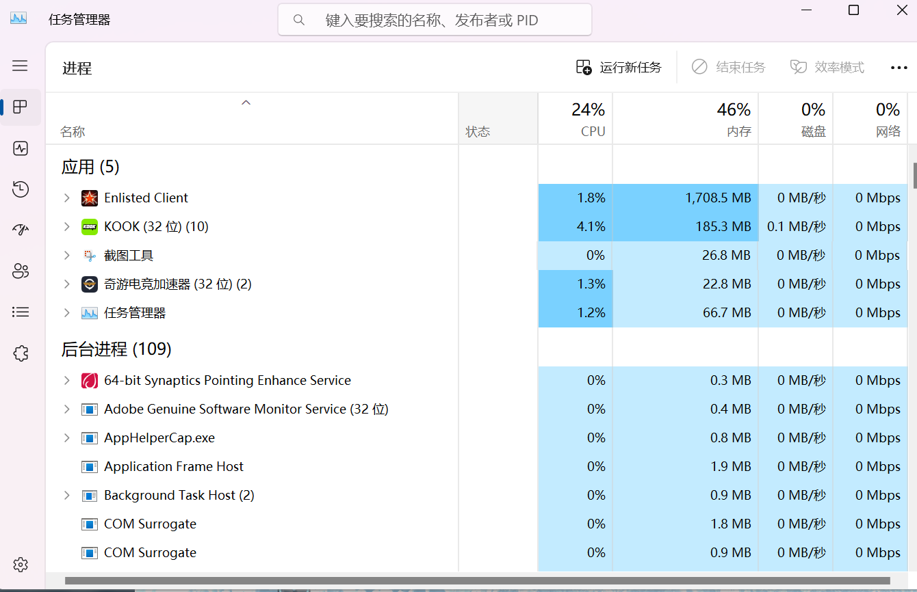Expand the 奇游电竞加速器 process group
Image resolution: width=917 pixels, height=592 pixels.
(x=66, y=284)
